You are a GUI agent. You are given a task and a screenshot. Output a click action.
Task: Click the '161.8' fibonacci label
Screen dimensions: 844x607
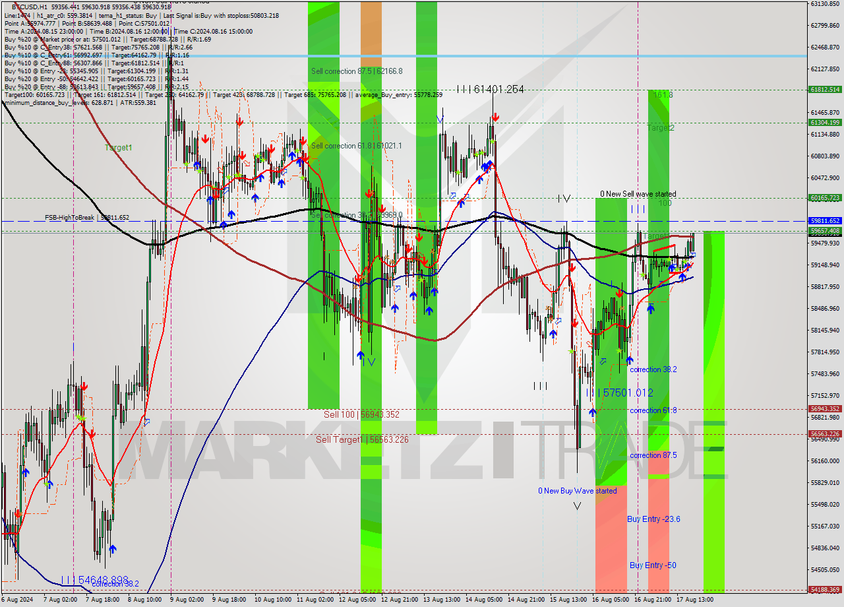tap(663, 95)
